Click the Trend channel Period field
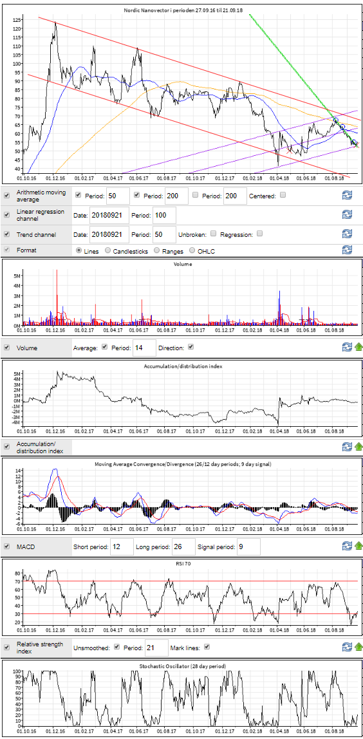This screenshot has width=363, height=739. (x=164, y=234)
